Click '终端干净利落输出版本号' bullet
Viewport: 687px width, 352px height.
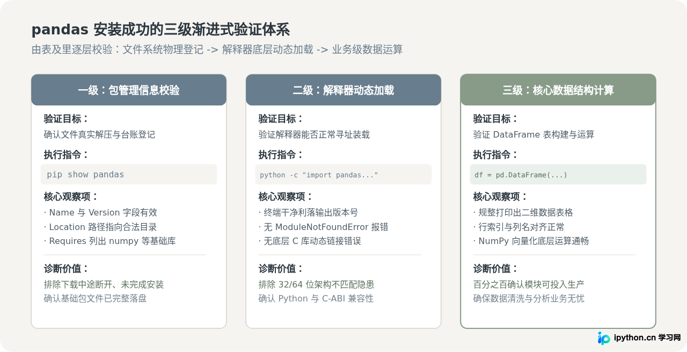(x=308, y=212)
